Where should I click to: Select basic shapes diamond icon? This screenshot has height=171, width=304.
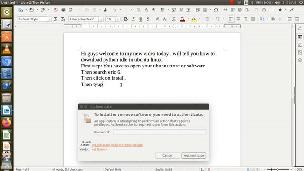tap(280, 10)
